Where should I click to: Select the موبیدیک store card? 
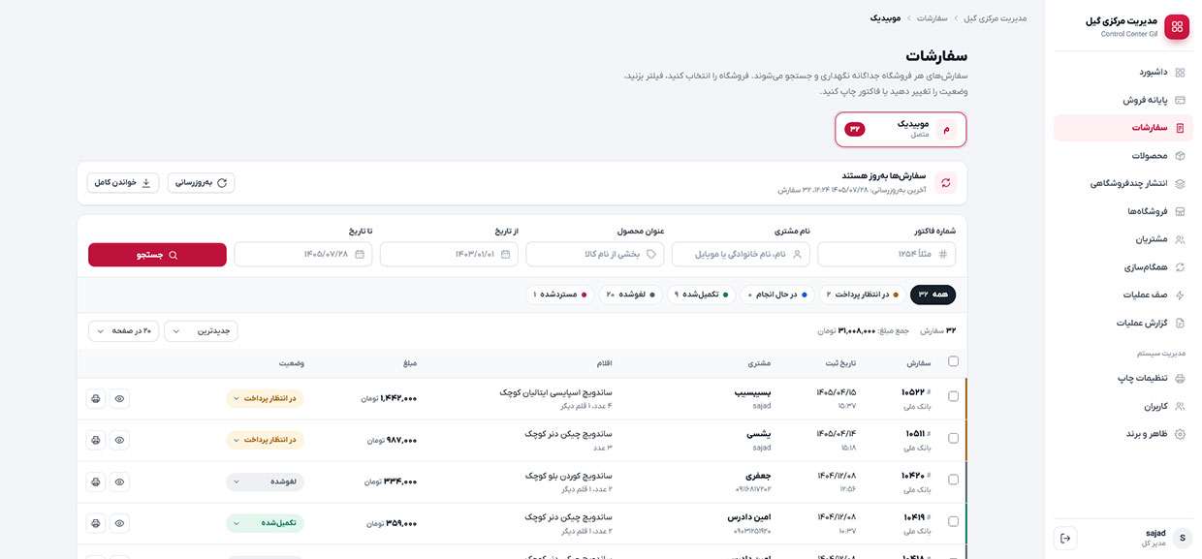pos(901,130)
